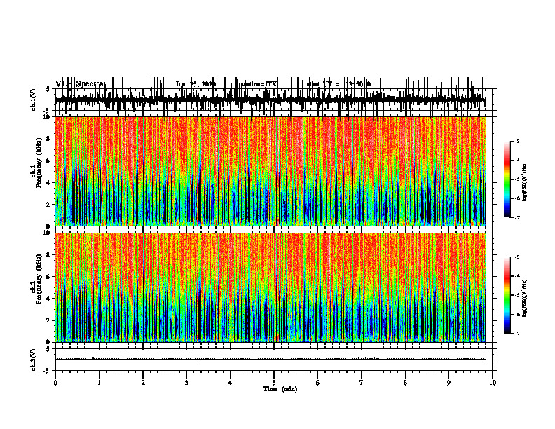Click the '1' minute tick label

(x=99, y=383)
